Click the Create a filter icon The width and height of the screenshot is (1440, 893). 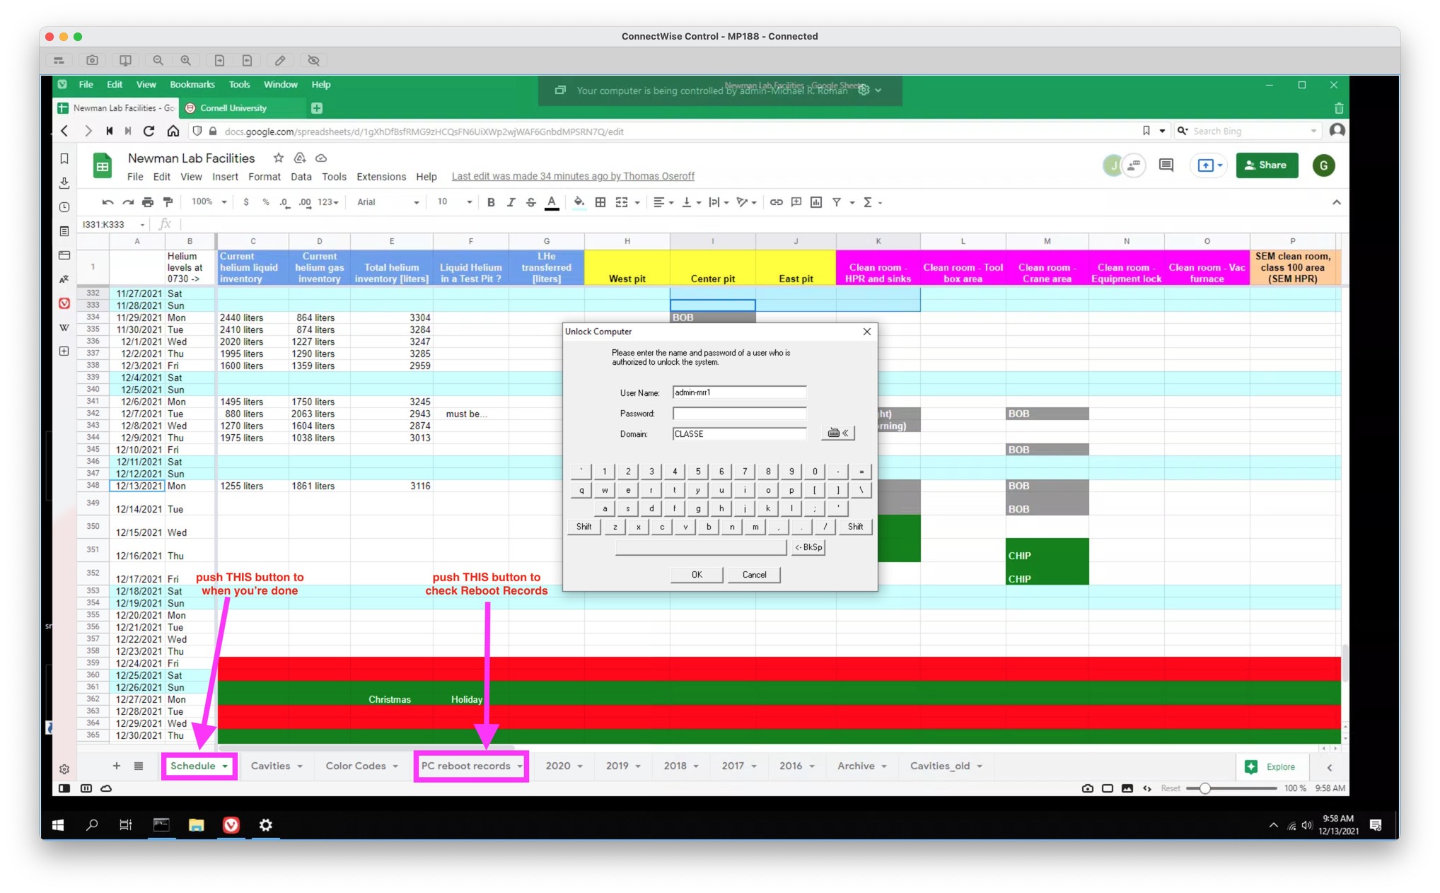[x=837, y=202]
